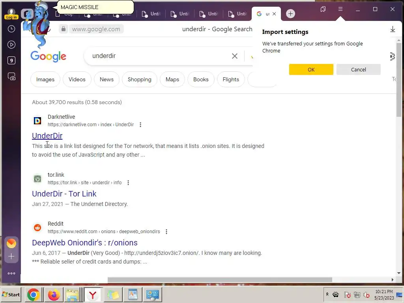The width and height of the screenshot is (404, 303).
Task: Open the sidebar three-dots more menu
Action: 11,273
